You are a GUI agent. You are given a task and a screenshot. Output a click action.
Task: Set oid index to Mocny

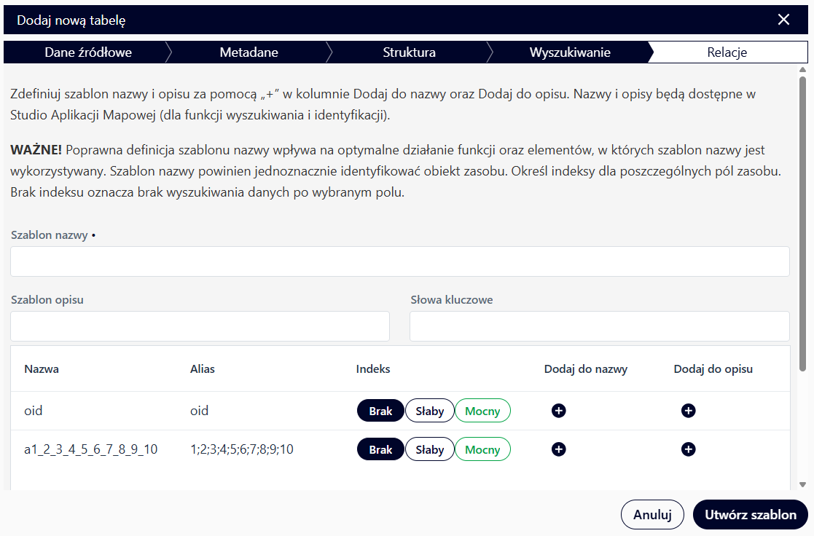point(482,411)
